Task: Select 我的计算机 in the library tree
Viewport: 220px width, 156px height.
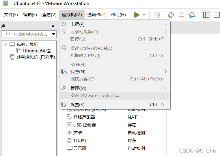Action: (x=27, y=45)
